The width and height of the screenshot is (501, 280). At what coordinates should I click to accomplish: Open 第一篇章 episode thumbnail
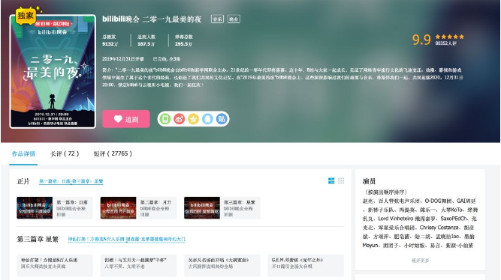point(35,207)
